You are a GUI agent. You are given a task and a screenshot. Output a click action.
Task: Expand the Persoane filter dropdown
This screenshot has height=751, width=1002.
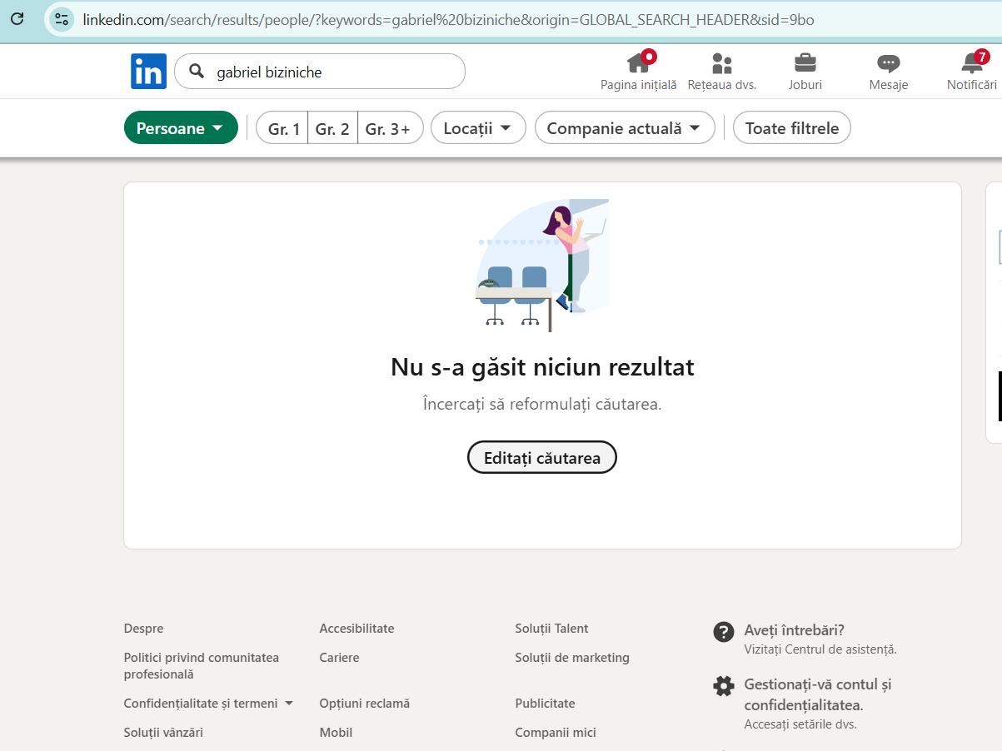[181, 128]
